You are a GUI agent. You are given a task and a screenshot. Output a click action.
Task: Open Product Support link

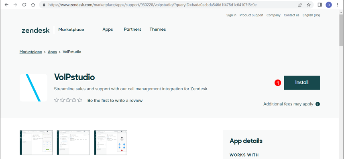[251, 15]
